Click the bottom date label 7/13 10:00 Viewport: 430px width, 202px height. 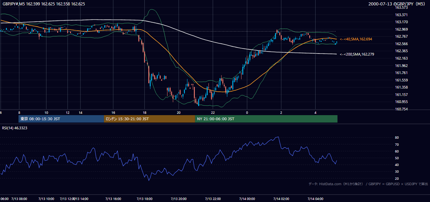[46, 199]
